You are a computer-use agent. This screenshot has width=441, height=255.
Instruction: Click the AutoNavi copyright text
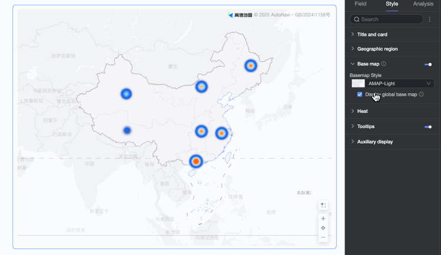point(292,15)
